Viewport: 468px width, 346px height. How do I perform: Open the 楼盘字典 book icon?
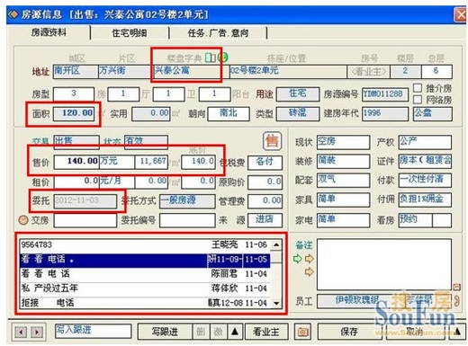click(211, 58)
